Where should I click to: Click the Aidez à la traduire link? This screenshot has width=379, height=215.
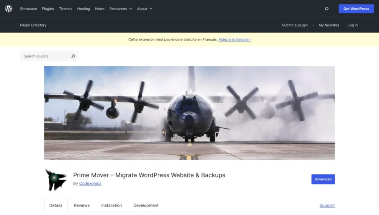234,39
